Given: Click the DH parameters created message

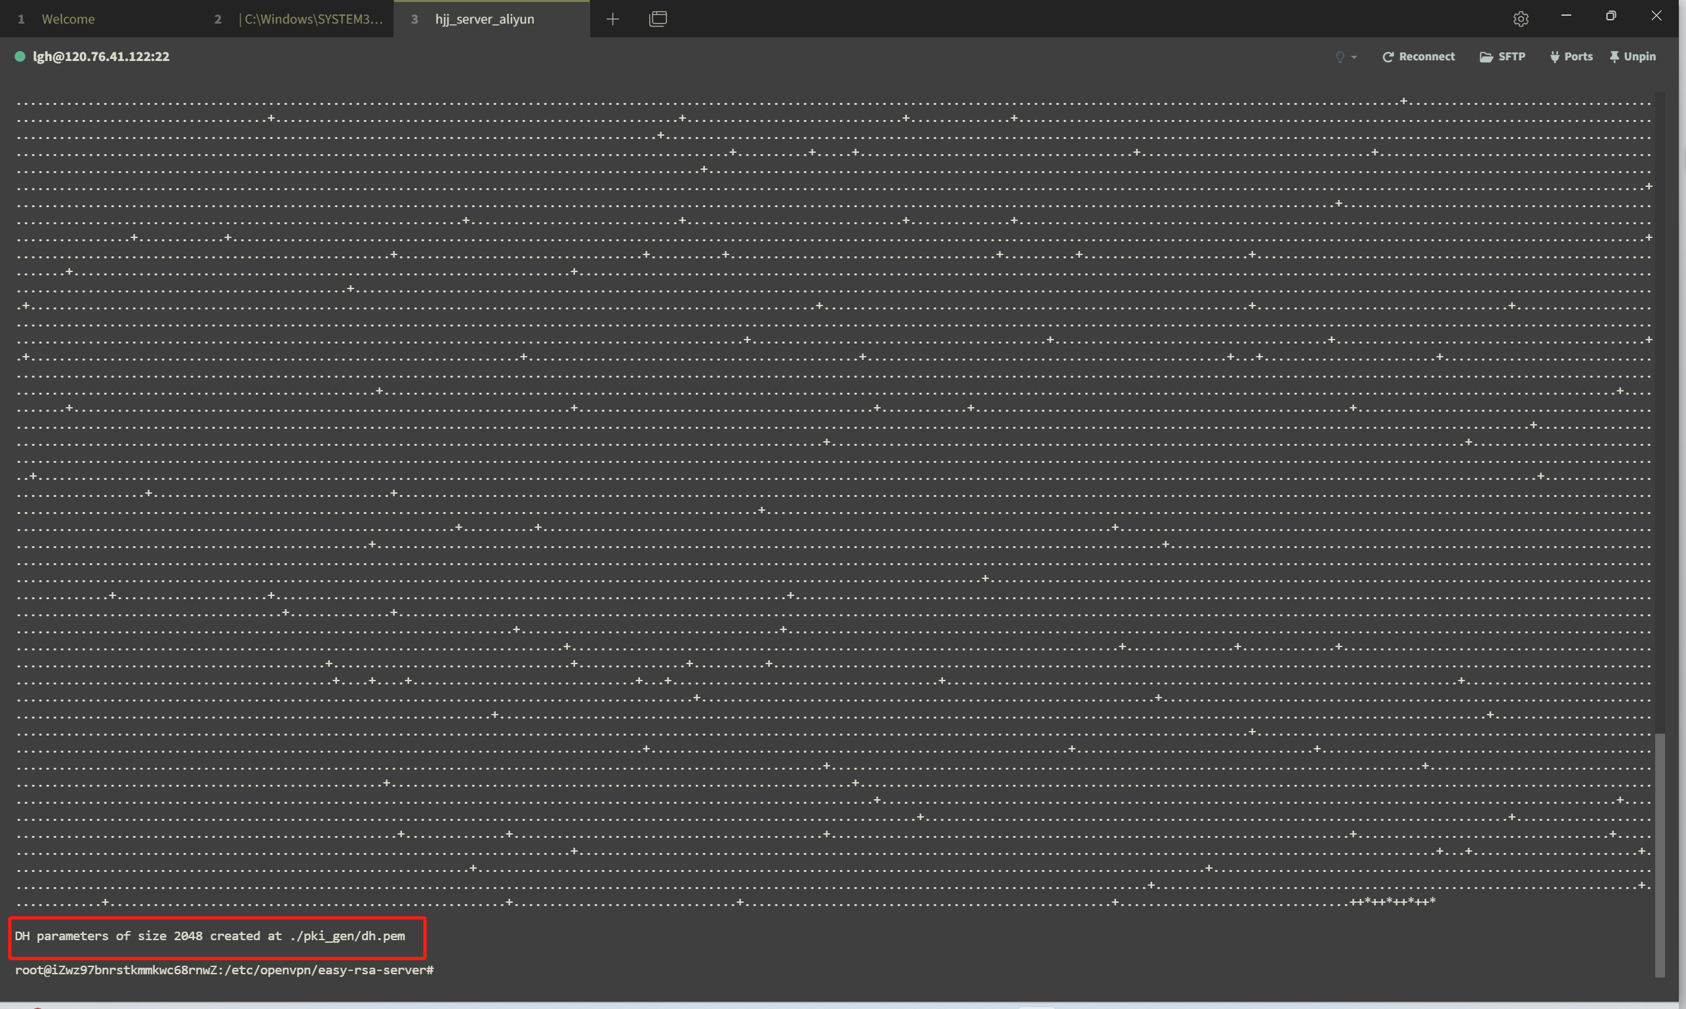Looking at the screenshot, I should (x=209, y=936).
